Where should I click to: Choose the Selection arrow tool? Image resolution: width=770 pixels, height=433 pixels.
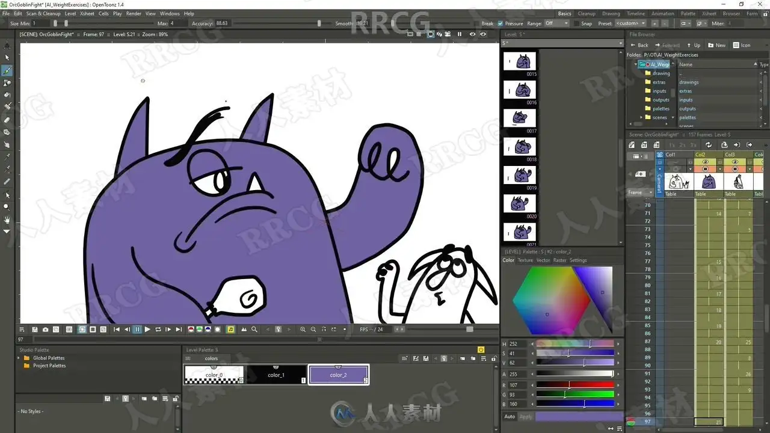7,57
